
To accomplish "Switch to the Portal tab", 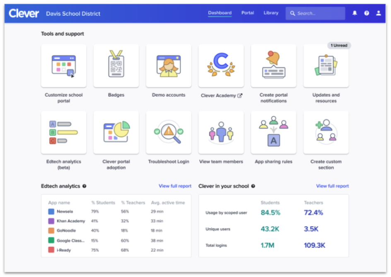I will (x=248, y=13).
